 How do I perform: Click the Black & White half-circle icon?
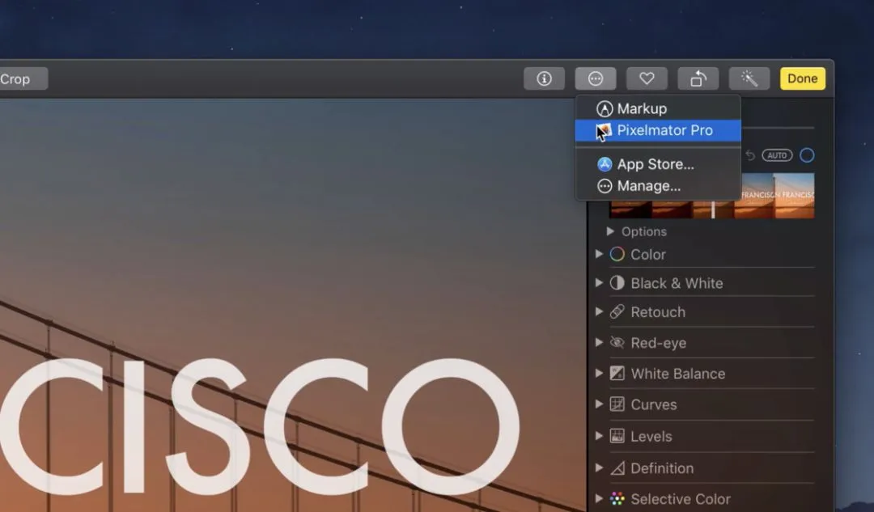[617, 283]
